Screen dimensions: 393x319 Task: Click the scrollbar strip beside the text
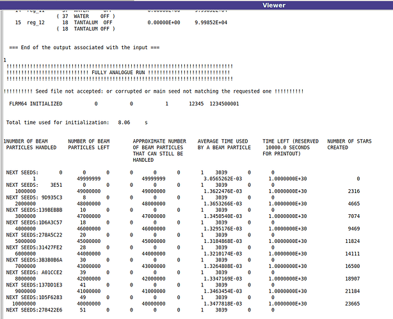click(1, 164)
